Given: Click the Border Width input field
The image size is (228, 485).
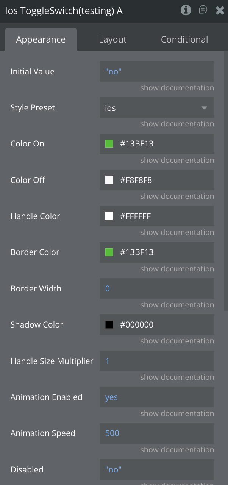Looking at the screenshot, I should pos(157,289).
